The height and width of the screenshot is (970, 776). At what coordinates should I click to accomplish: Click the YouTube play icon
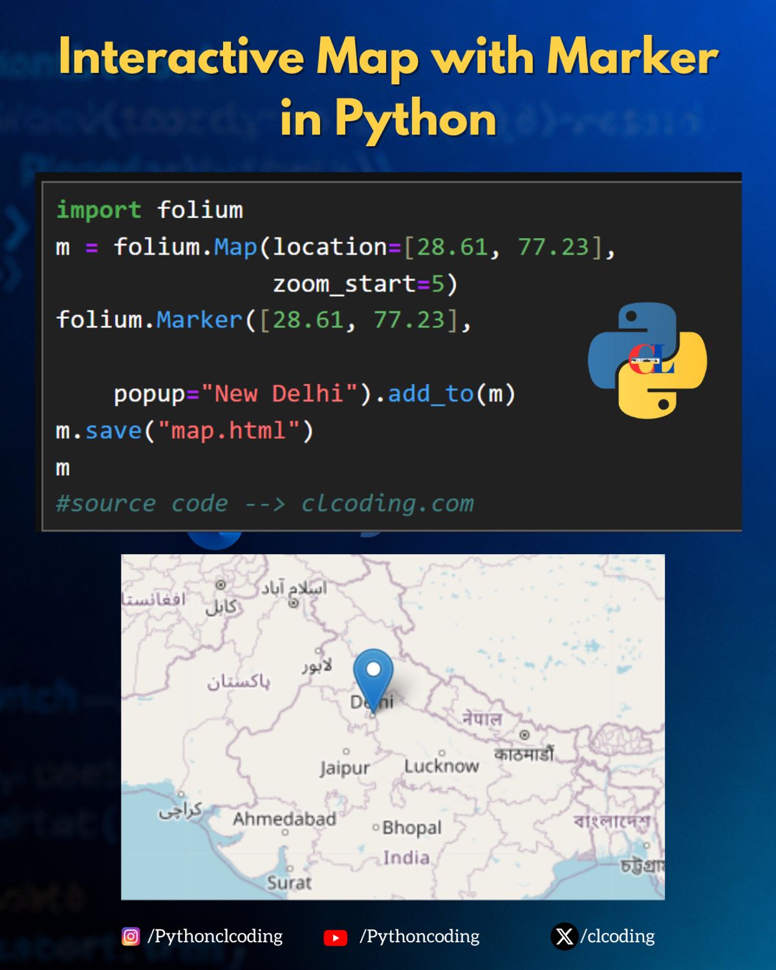336,936
